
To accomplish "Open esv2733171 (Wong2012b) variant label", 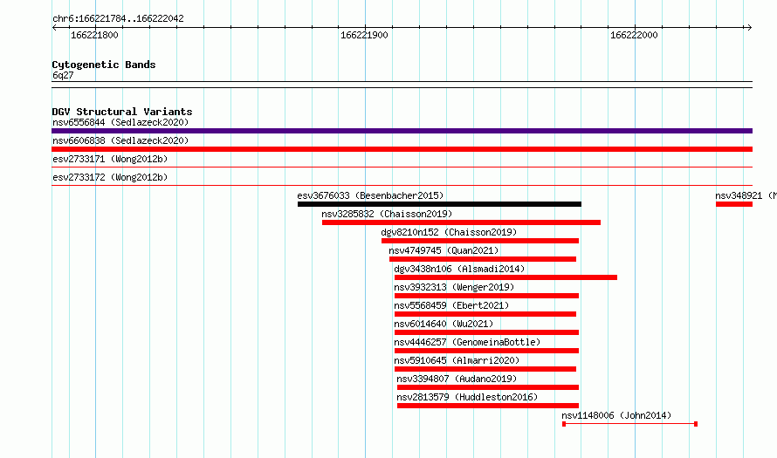I will (x=110, y=159).
